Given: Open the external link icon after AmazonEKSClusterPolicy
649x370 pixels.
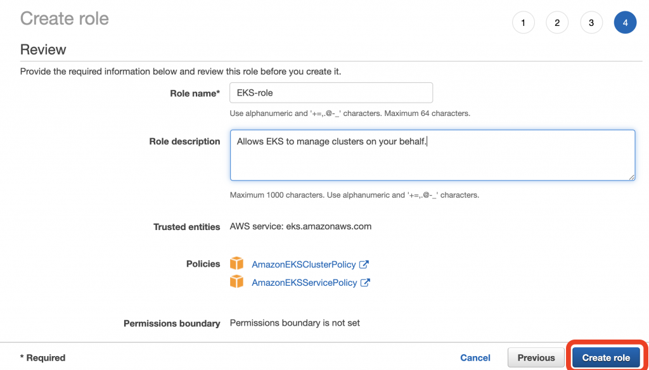Looking at the screenshot, I should pos(364,264).
